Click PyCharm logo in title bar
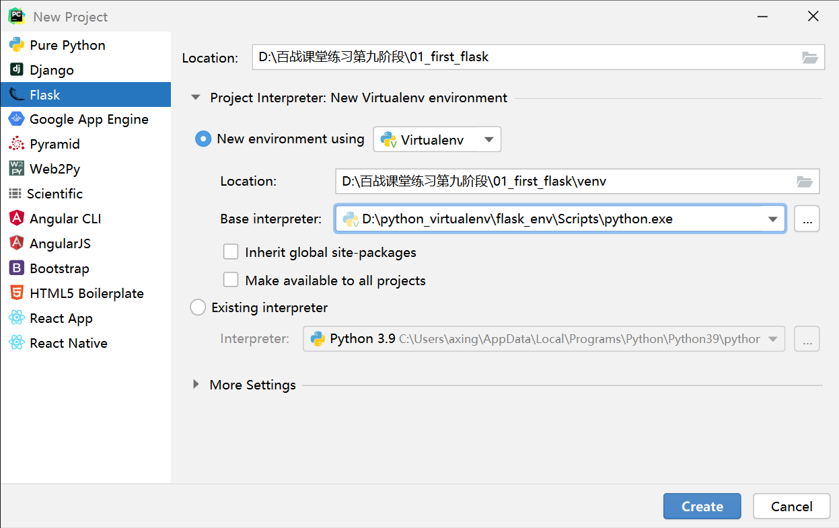 (x=16, y=16)
